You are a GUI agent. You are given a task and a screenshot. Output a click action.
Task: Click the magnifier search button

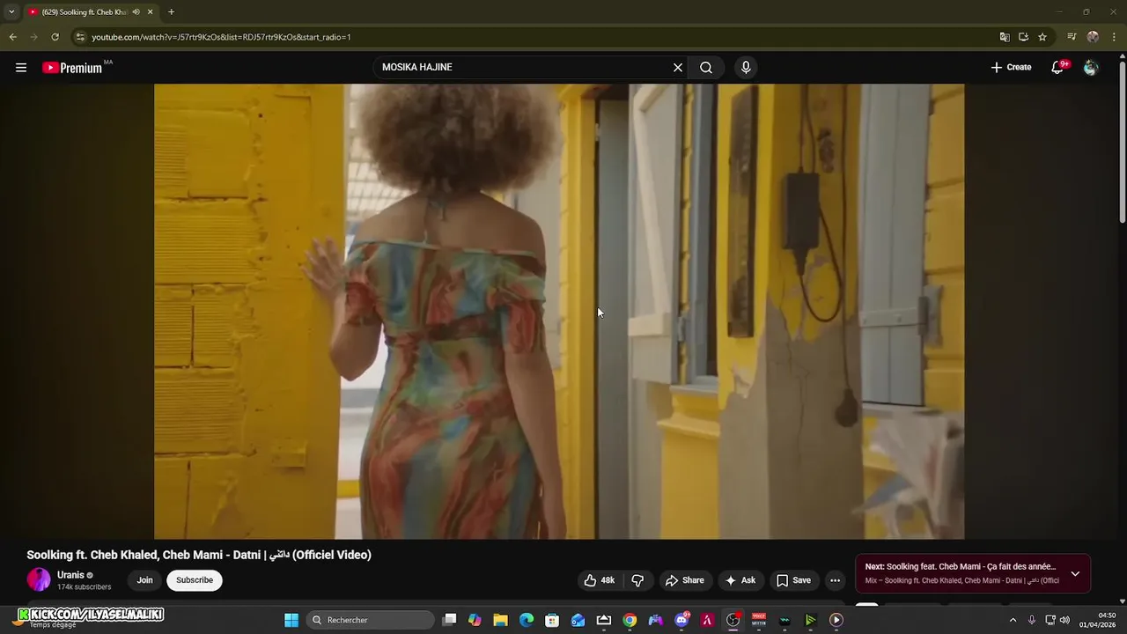tap(706, 68)
